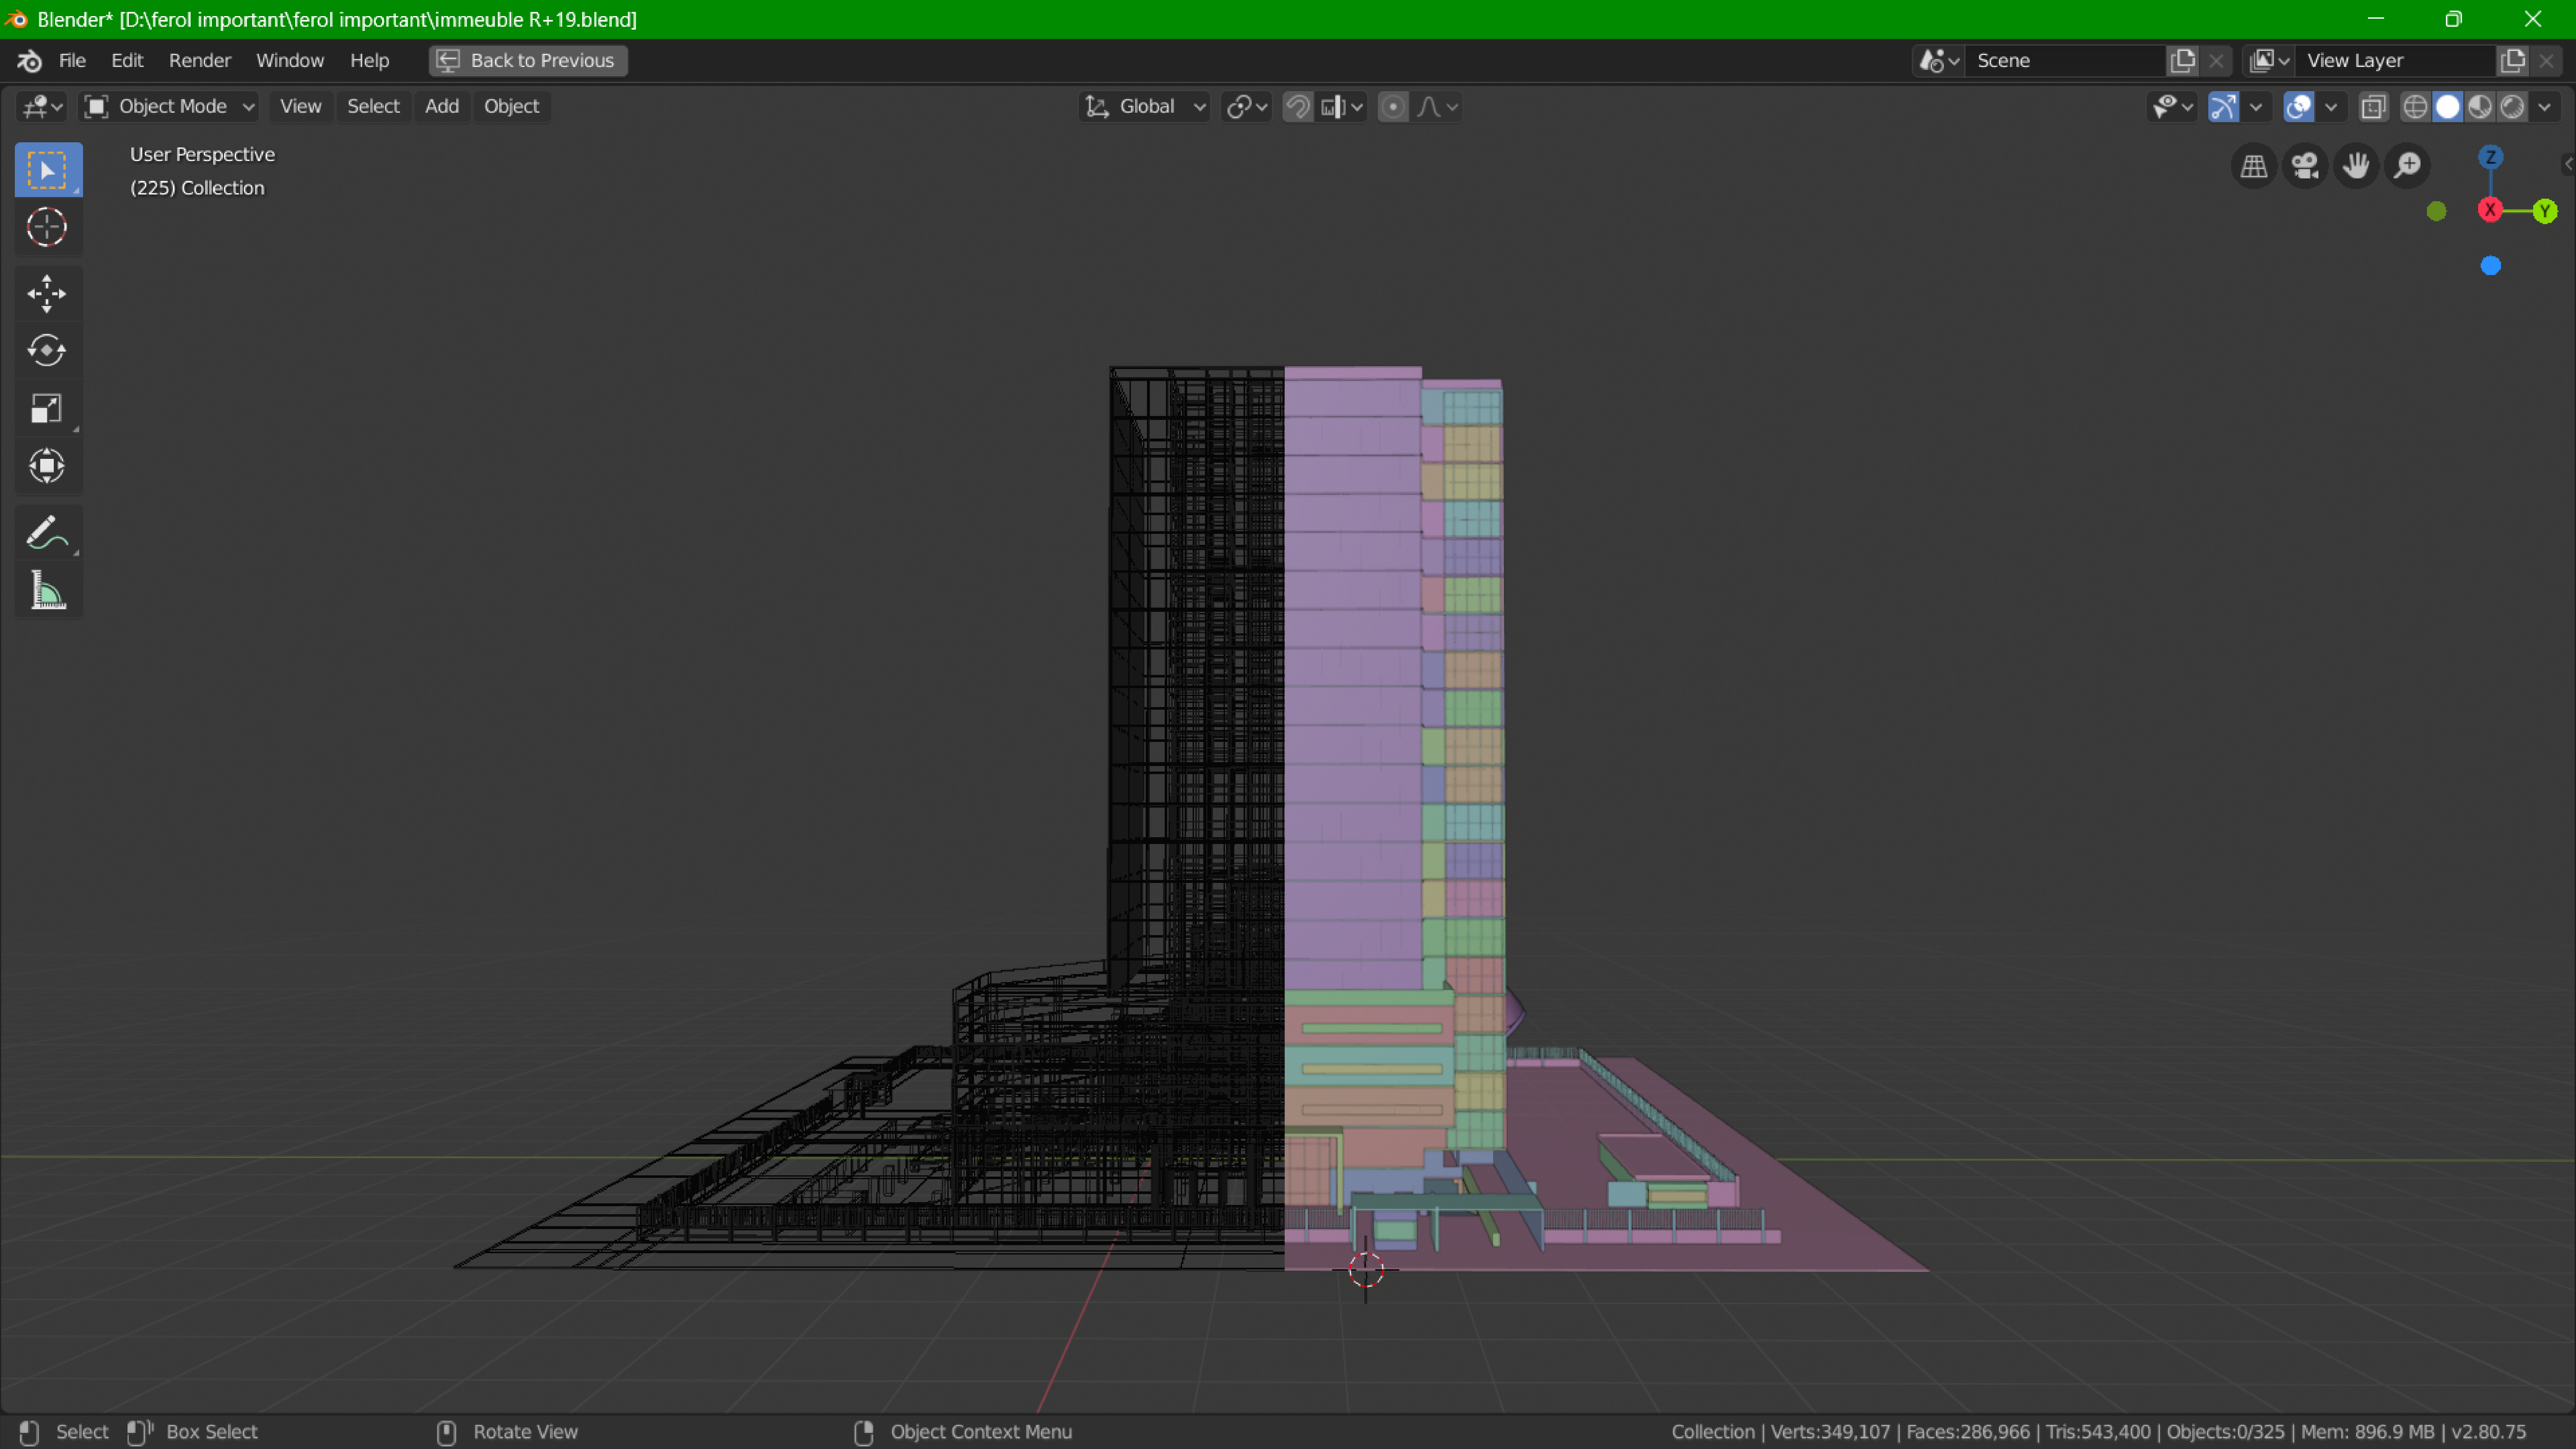Open the Render menu

click(x=200, y=61)
